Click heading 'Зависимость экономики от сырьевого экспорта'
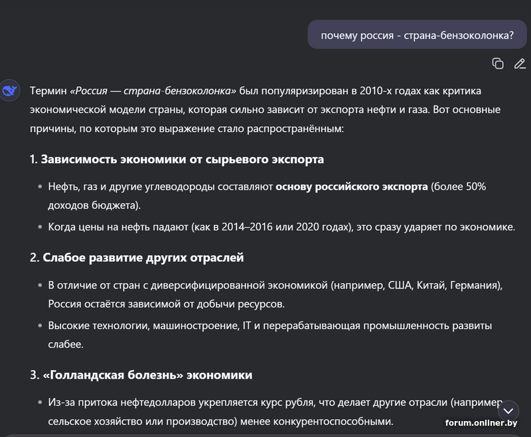This screenshot has height=437, width=531. (x=182, y=159)
